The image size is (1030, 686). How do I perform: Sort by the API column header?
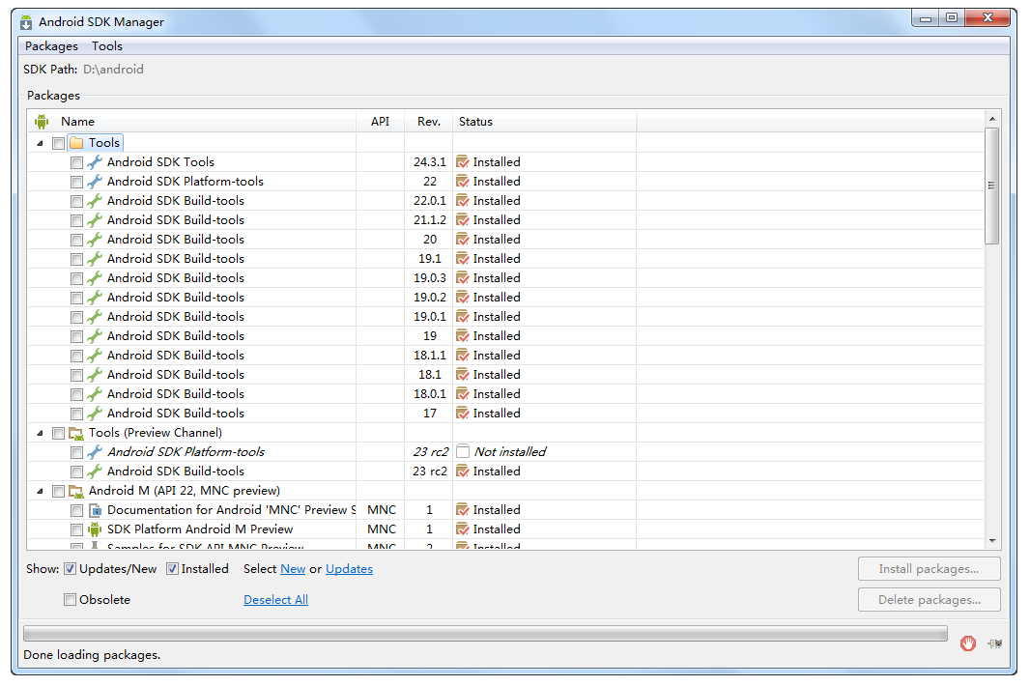point(381,122)
